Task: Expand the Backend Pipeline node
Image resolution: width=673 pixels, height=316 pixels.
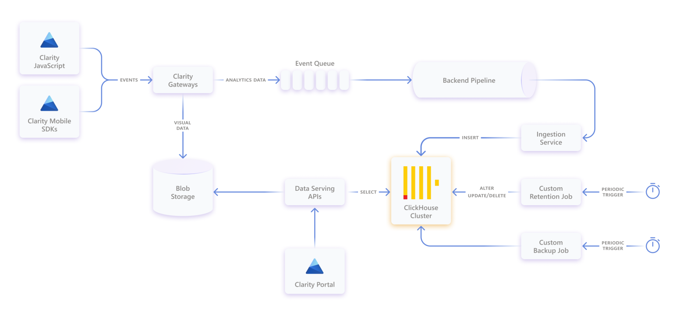Action: click(x=473, y=81)
